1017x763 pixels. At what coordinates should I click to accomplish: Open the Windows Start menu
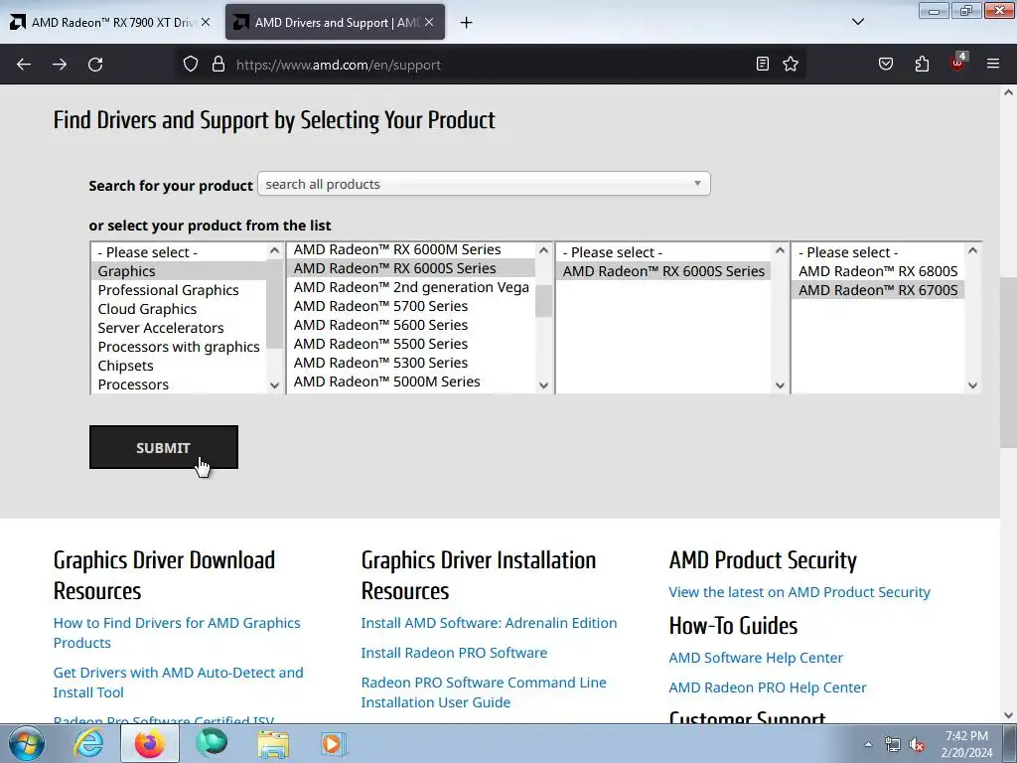tap(27, 744)
